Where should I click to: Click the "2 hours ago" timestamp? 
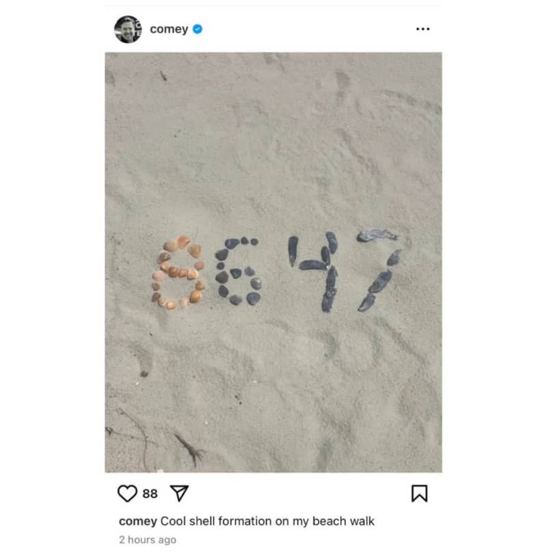[x=148, y=539]
